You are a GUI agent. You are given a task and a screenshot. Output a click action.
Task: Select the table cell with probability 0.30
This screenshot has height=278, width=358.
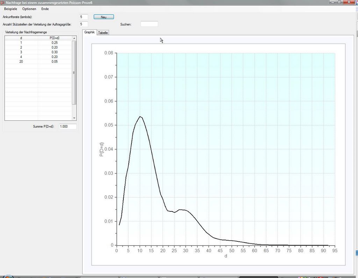click(x=55, y=52)
